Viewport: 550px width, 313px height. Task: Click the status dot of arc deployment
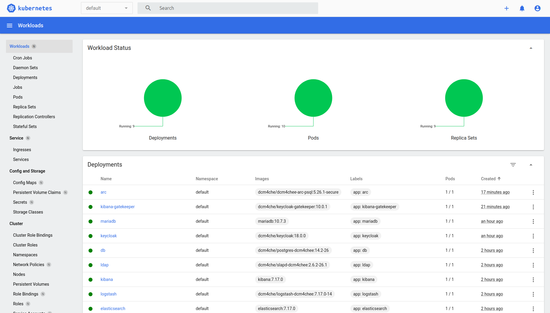coord(90,192)
